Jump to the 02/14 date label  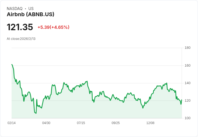12,123
